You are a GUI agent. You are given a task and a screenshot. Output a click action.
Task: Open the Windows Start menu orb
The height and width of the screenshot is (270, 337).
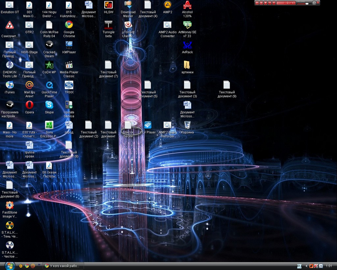click(x=10, y=266)
